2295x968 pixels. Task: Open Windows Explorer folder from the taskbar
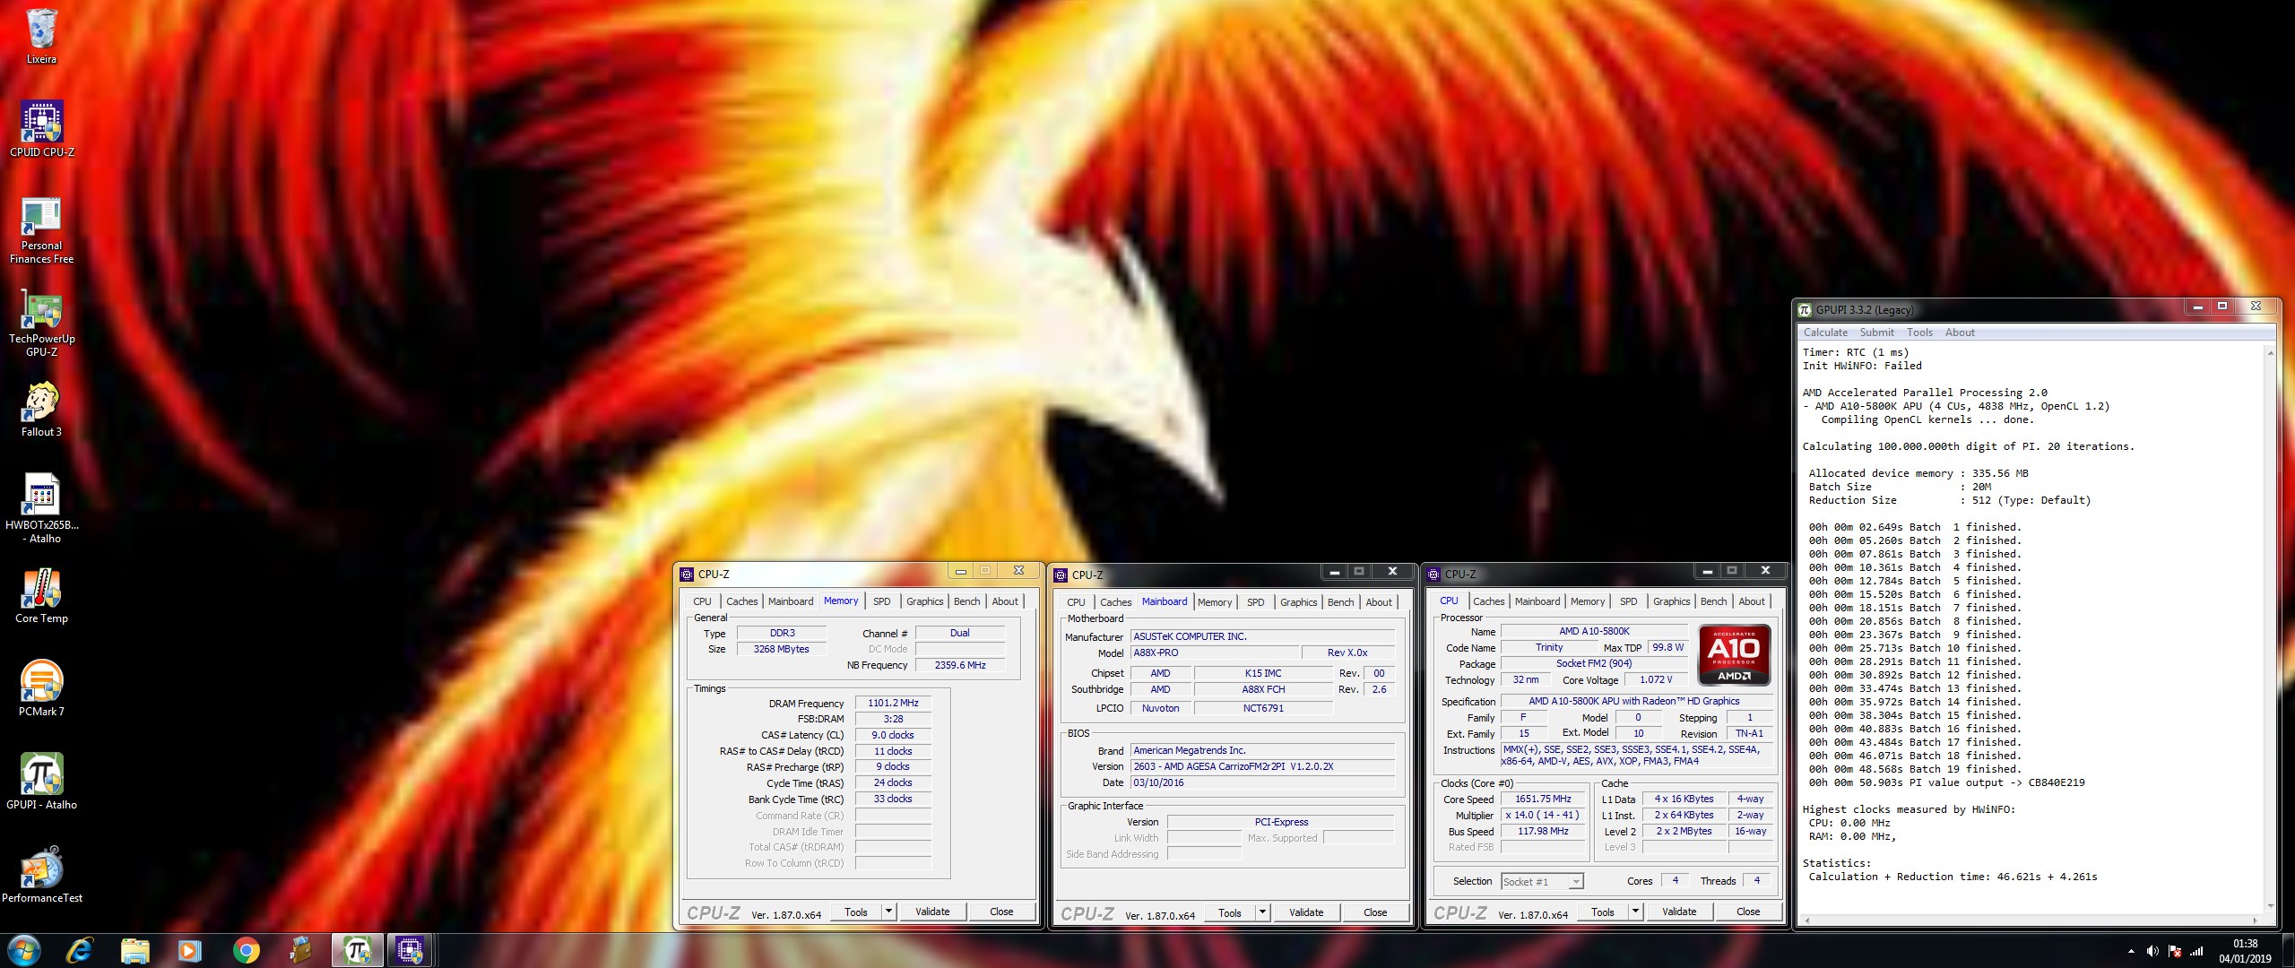click(x=134, y=950)
